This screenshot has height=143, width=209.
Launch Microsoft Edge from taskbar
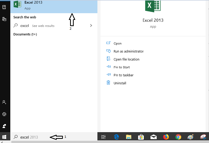pyautogui.click(x=116, y=137)
